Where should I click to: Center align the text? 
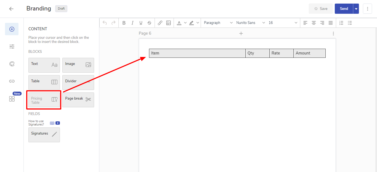pyautogui.click(x=314, y=23)
